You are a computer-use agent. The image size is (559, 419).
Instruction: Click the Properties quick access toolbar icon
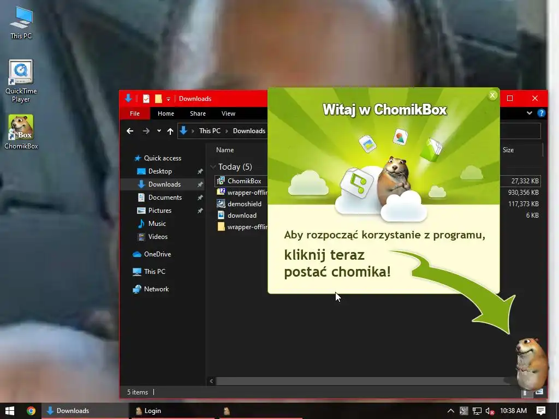(x=146, y=99)
